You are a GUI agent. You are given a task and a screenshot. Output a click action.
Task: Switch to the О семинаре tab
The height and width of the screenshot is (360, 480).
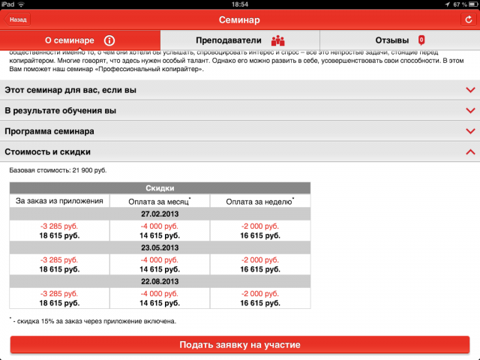[x=80, y=40]
